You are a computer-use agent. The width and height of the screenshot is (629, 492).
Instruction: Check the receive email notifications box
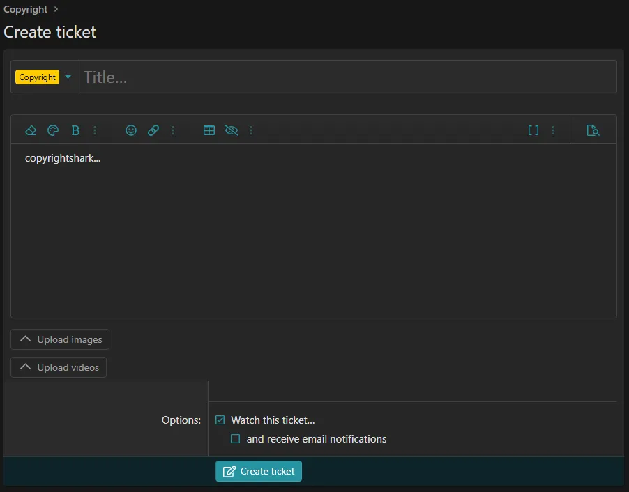click(x=235, y=438)
